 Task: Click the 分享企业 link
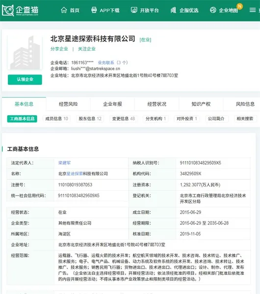59,49
